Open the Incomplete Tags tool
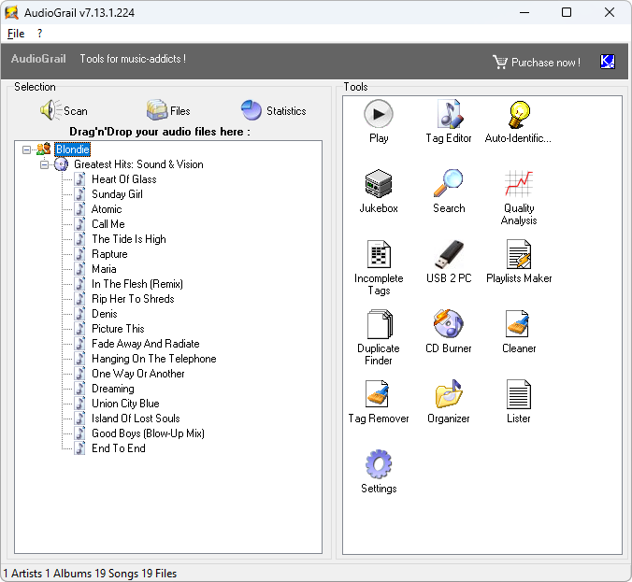Image resolution: width=632 pixels, height=582 pixels. tap(379, 267)
